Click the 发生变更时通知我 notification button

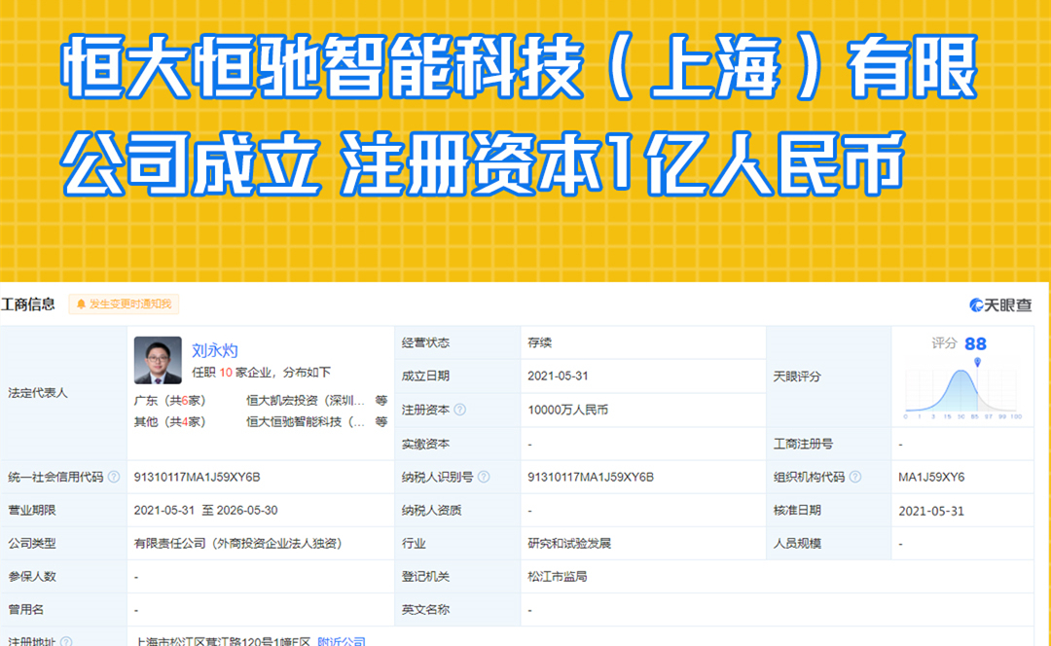(124, 305)
